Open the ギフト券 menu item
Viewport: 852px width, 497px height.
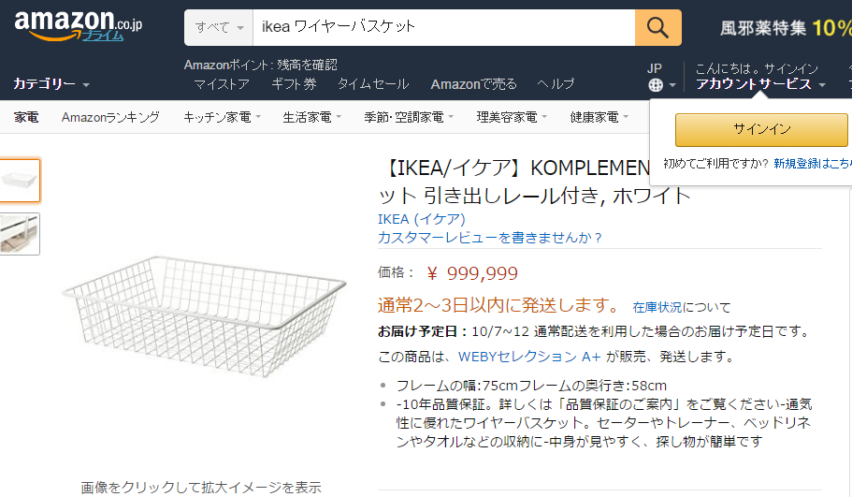click(x=294, y=84)
